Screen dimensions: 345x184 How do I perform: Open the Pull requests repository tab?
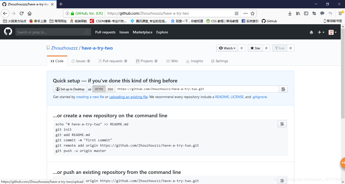click(x=113, y=61)
